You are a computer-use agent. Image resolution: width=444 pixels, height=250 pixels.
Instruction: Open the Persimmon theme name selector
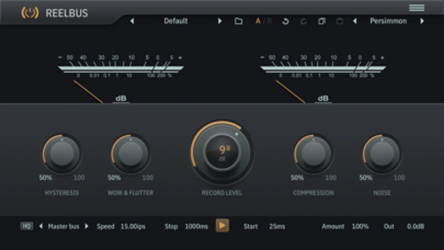[x=388, y=21]
